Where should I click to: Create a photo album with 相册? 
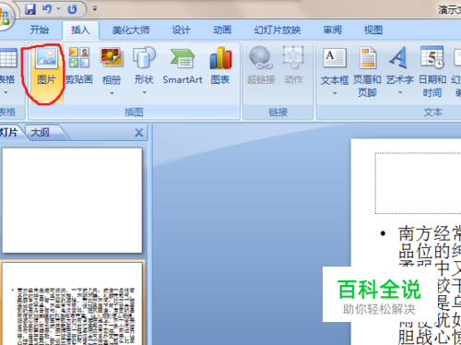pyautogui.click(x=112, y=66)
